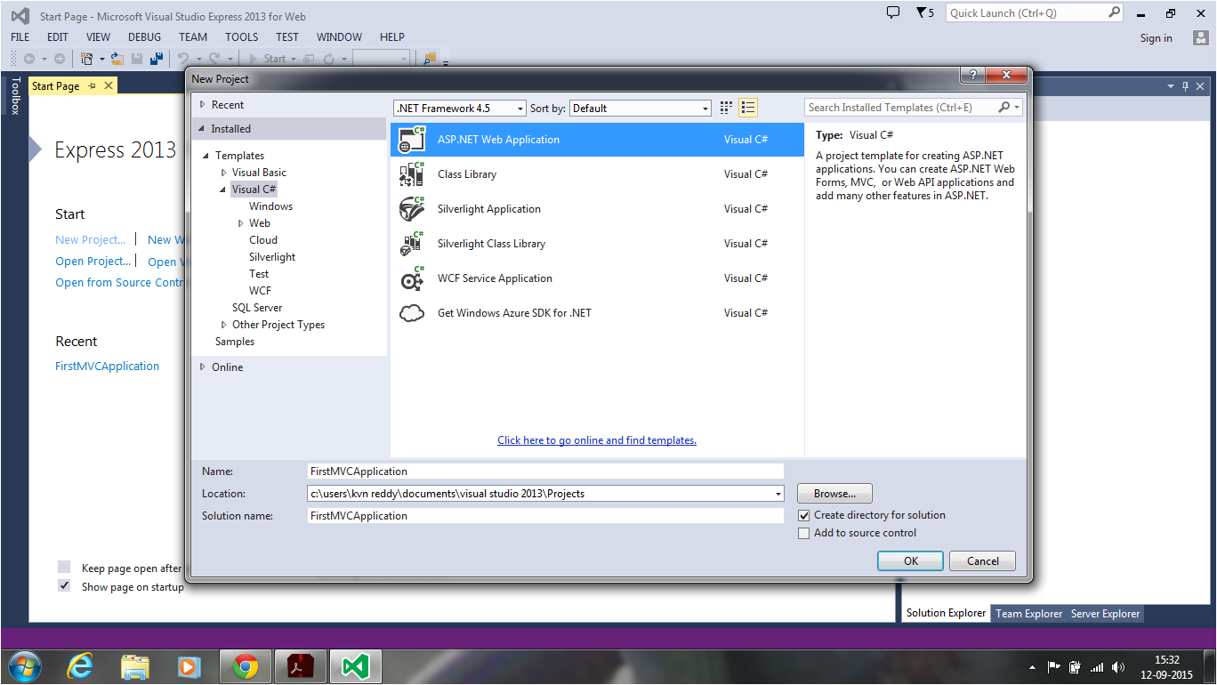Select the WCF Service Application template icon
The width and height of the screenshot is (1217, 685).
[x=412, y=278]
